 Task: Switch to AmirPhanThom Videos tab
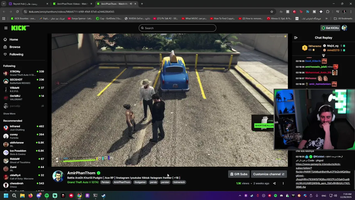coord(72,4)
